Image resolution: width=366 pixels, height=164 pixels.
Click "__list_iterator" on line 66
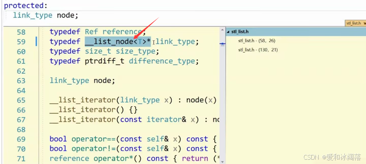(x=83, y=110)
